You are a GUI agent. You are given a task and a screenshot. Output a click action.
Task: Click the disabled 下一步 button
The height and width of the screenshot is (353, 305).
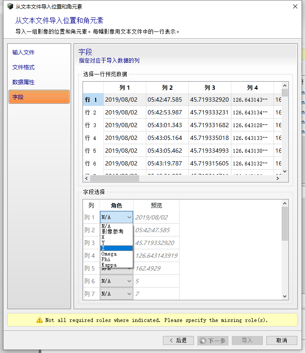click(x=213, y=340)
